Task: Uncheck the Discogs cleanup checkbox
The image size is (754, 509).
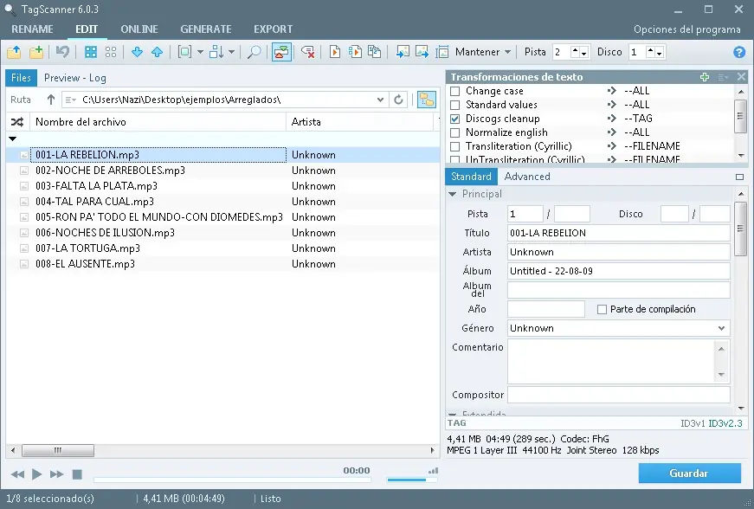Action: tap(454, 119)
